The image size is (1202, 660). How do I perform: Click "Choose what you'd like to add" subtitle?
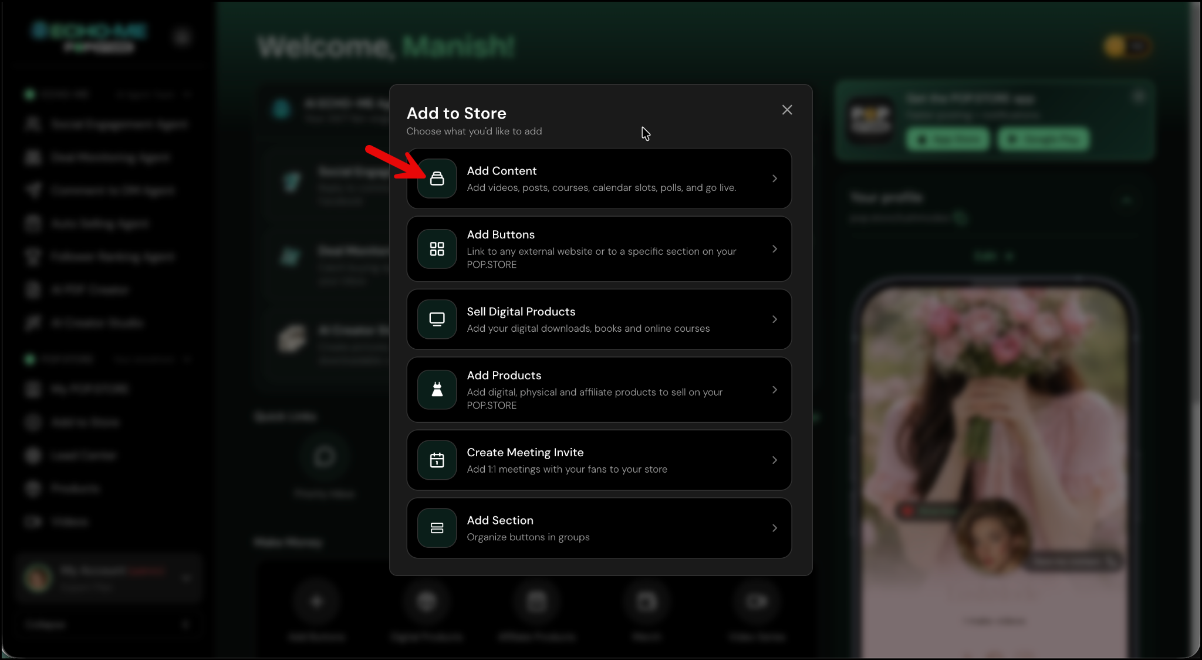coord(474,132)
